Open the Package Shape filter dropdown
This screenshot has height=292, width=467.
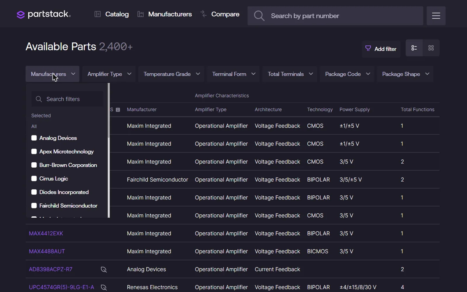[405, 74]
